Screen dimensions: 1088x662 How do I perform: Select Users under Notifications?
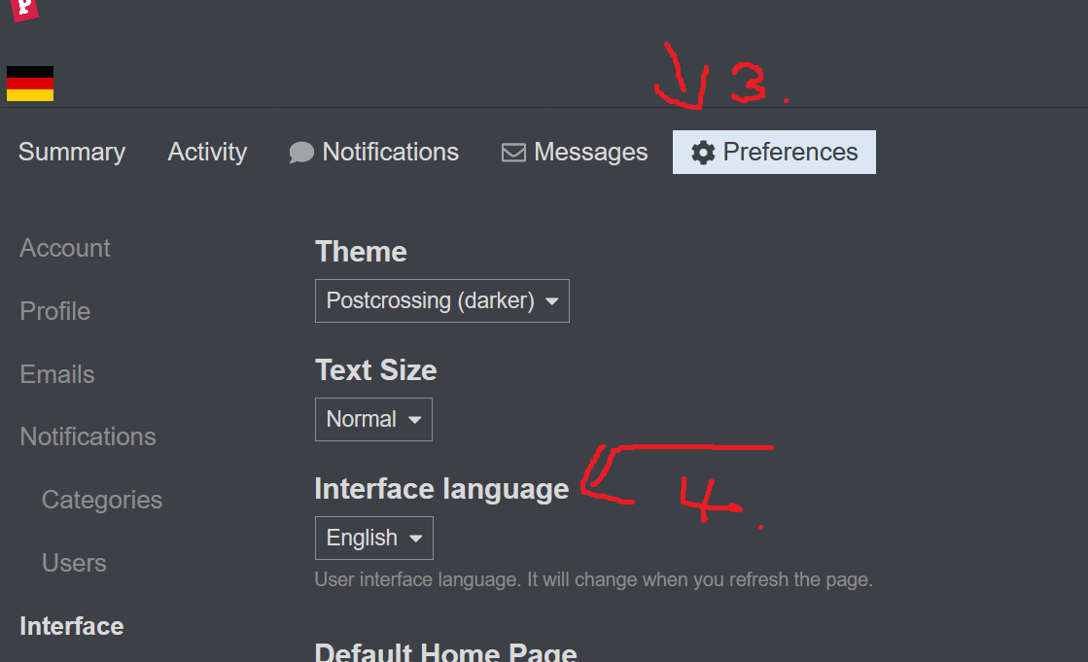click(x=74, y=563)
